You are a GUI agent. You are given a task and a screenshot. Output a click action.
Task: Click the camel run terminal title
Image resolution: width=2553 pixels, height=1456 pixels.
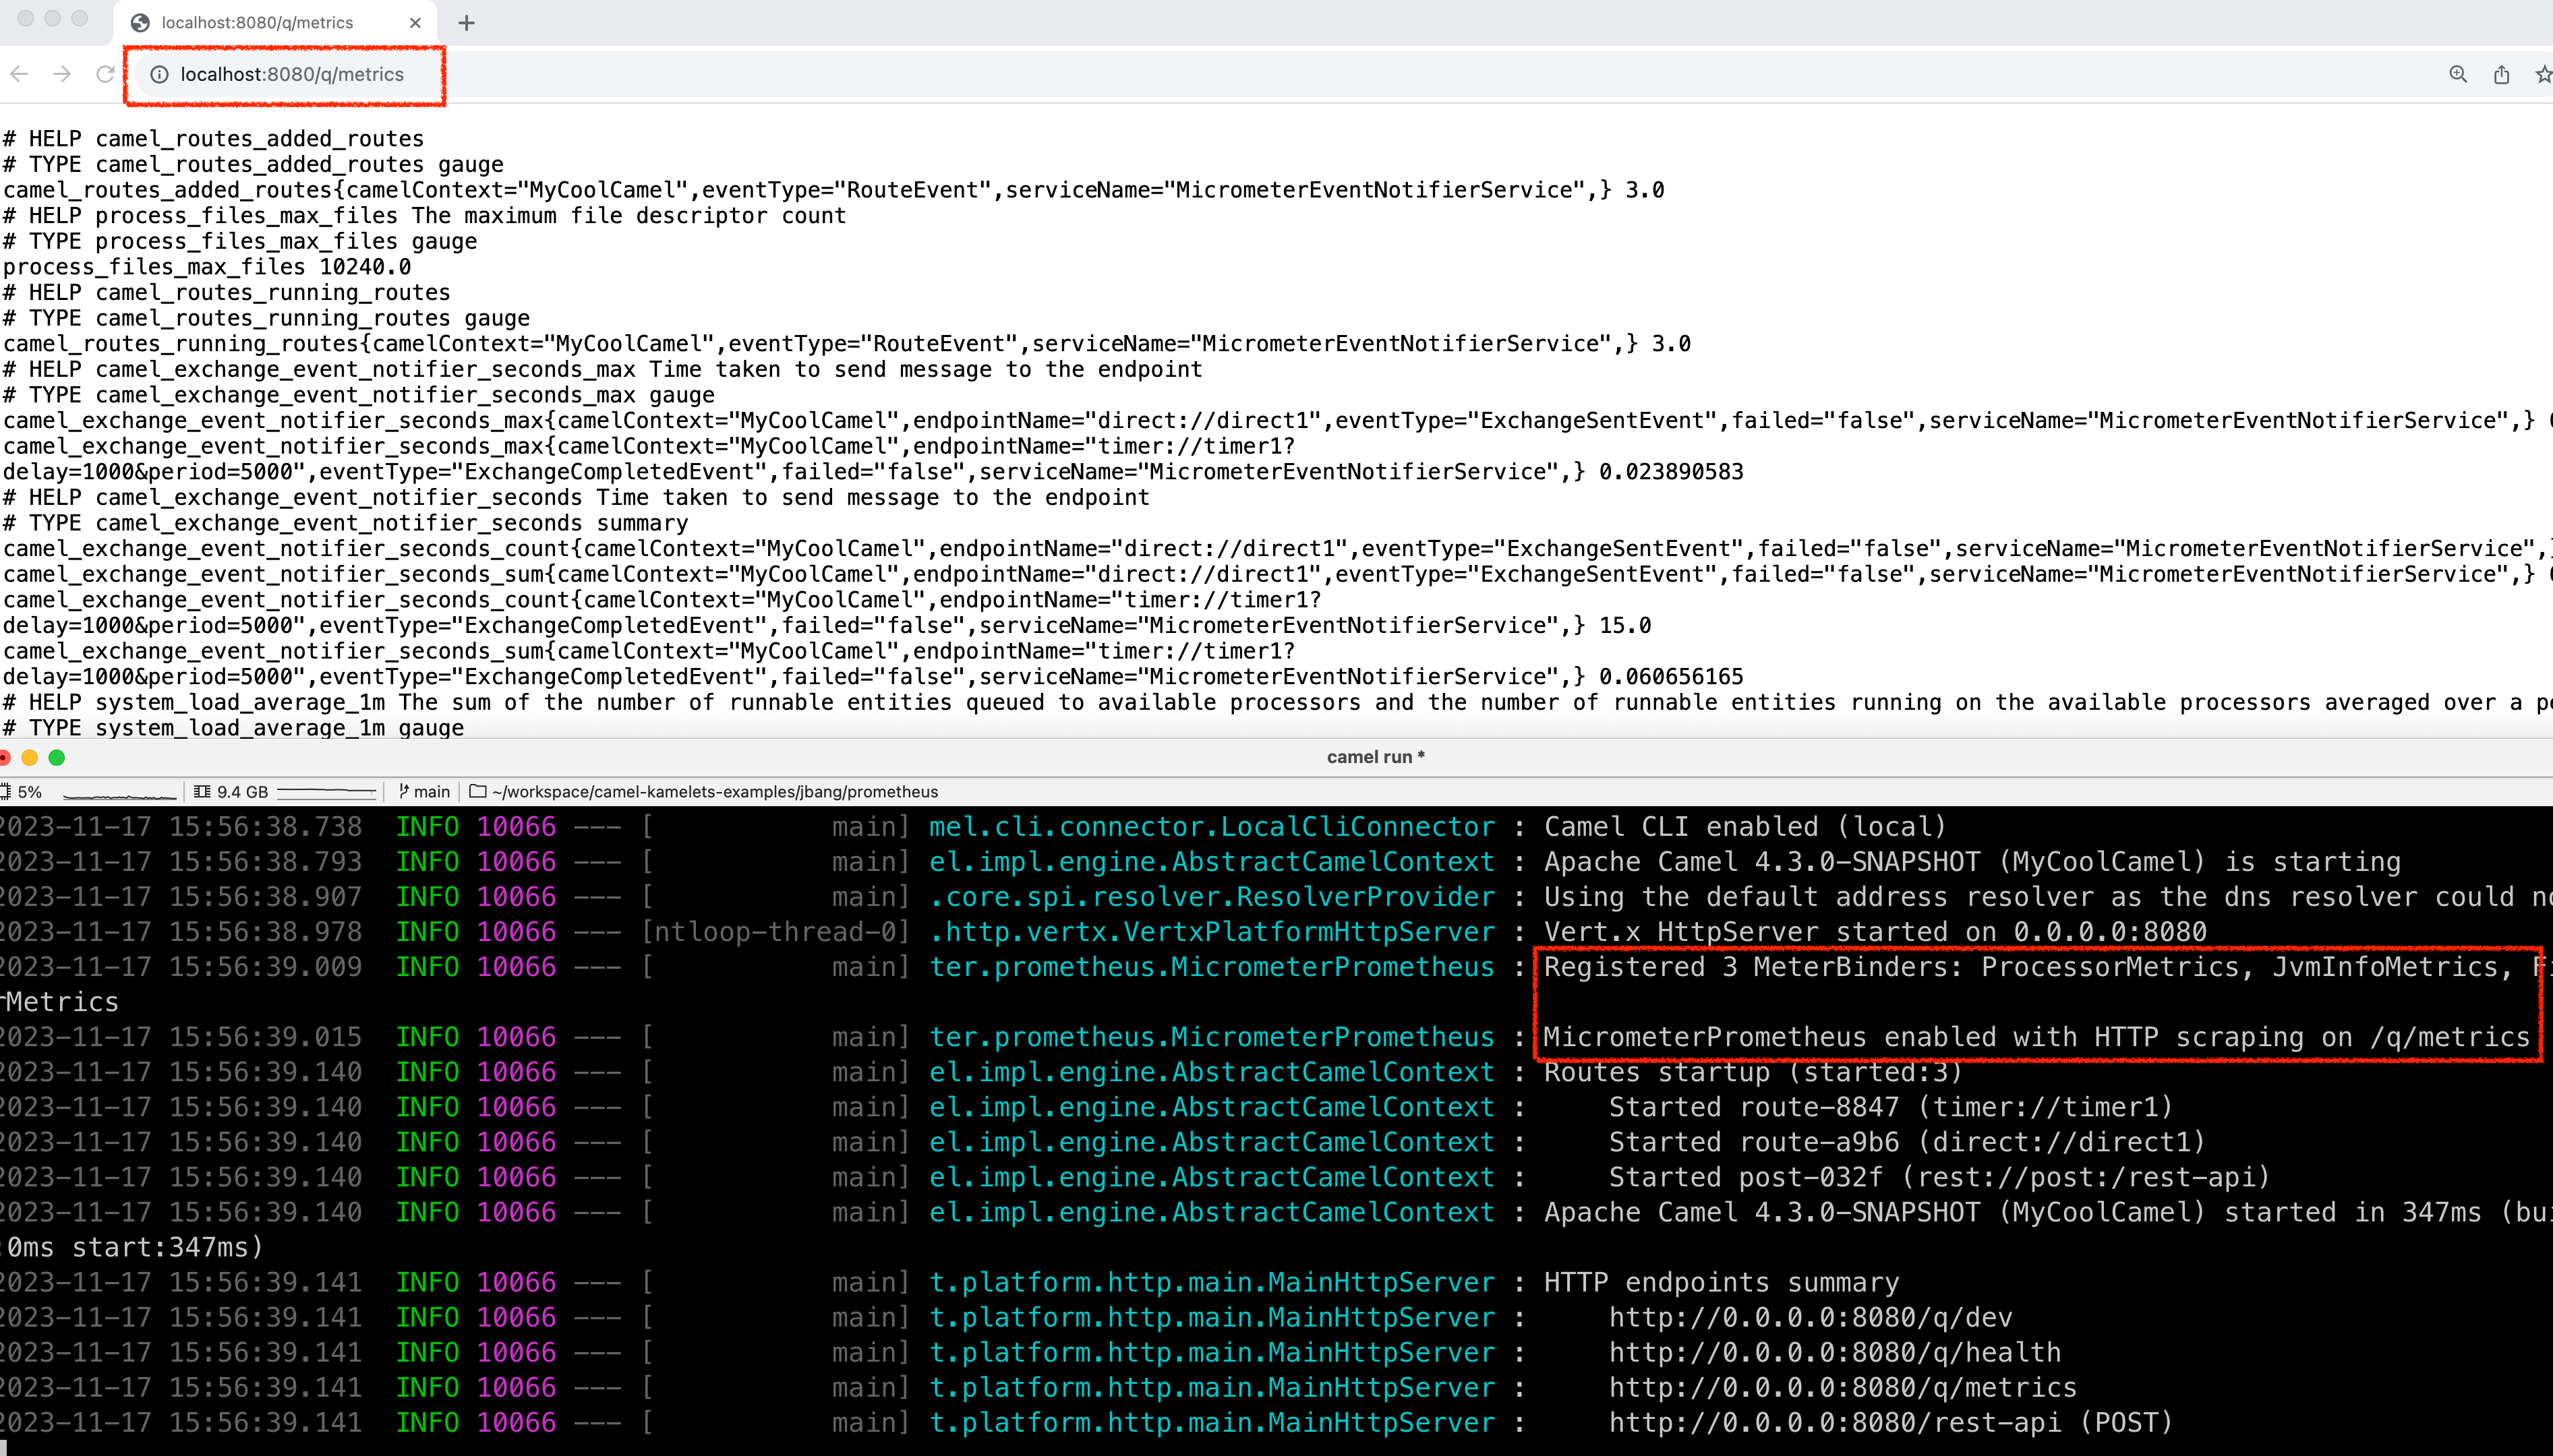pyautogui.click(x=1376, y=757)
